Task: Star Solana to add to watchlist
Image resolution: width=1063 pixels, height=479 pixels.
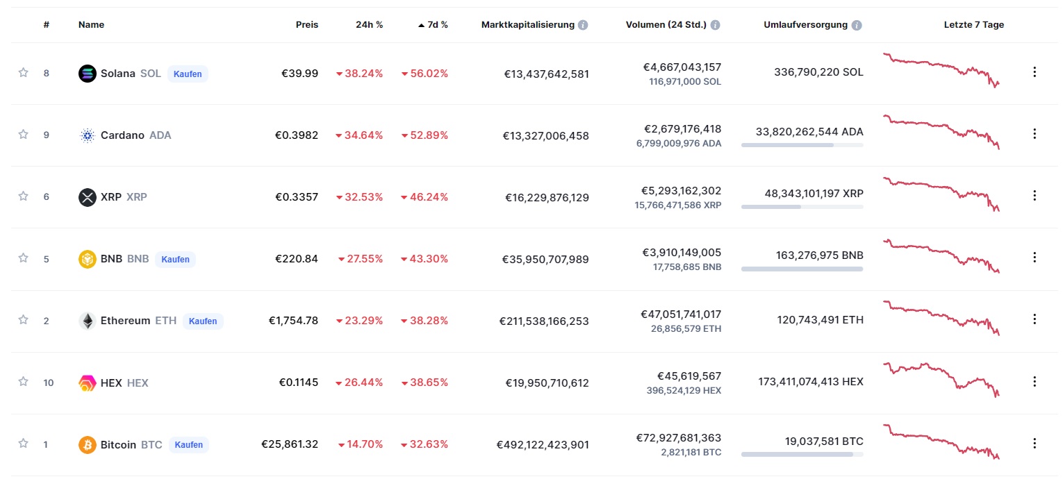Action: point(23,73)
